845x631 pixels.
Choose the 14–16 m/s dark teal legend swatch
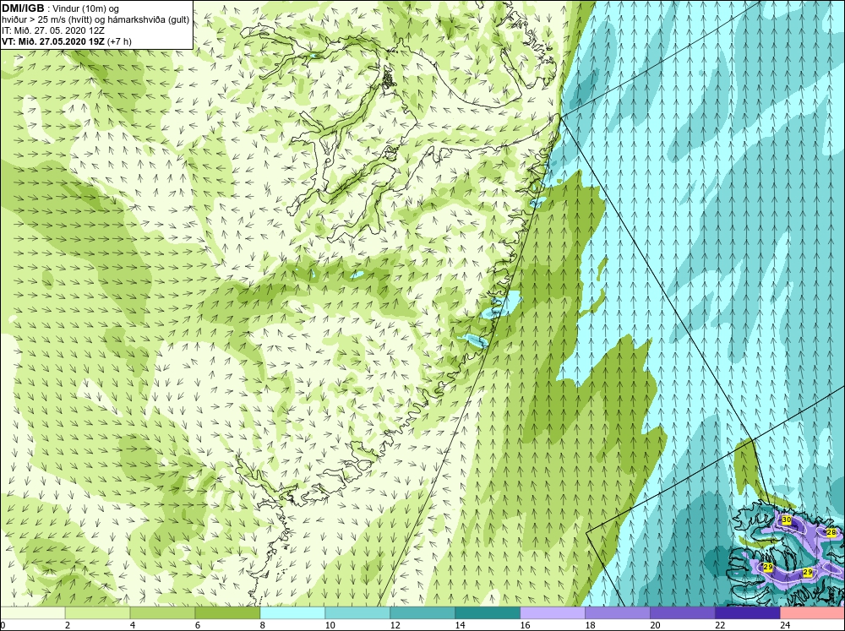pos(488,612)
